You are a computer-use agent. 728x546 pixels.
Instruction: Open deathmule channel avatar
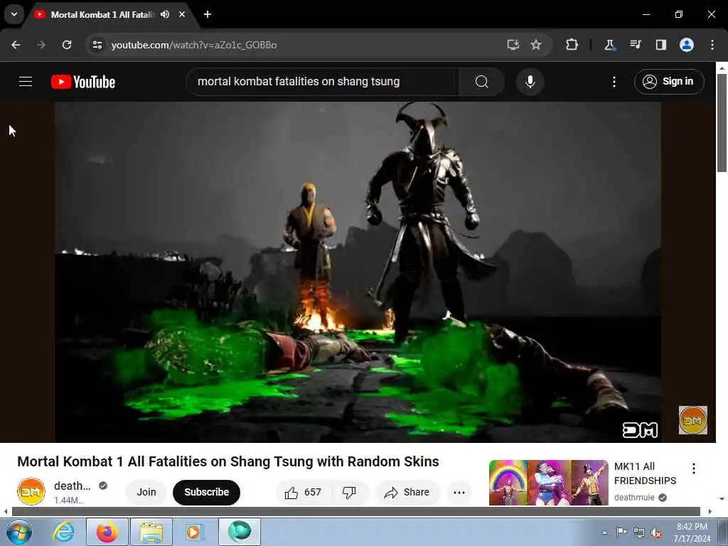point(31,491)
